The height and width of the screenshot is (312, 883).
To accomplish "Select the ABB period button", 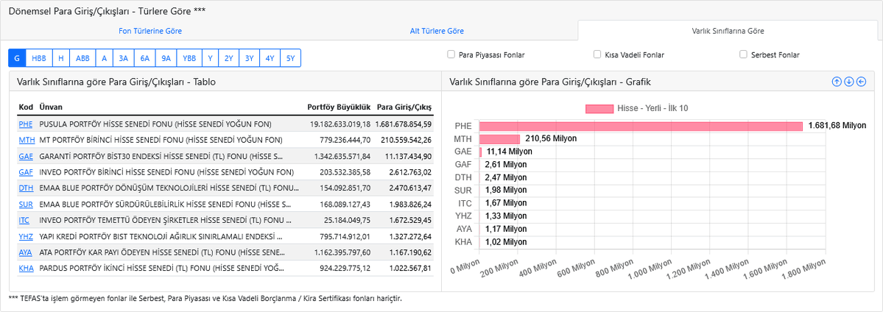I will [x=82, y=58].
